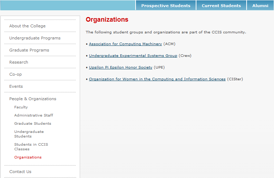Choose Students in CCIS Classes

31,147
